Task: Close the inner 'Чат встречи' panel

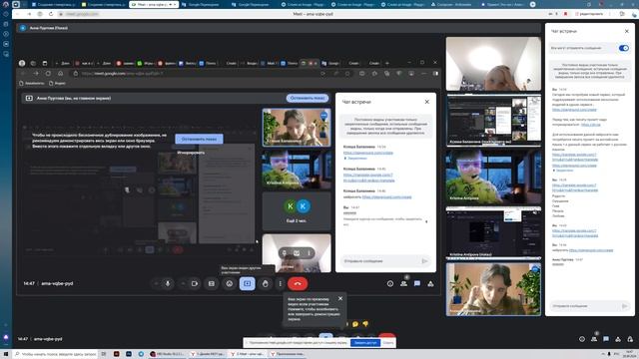Action: (x=426, y=102)
